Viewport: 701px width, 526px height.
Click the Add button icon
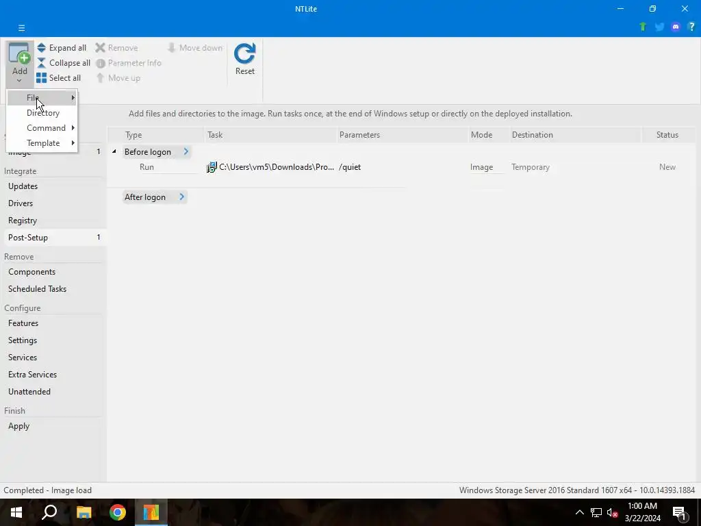[x=19, y=54]
